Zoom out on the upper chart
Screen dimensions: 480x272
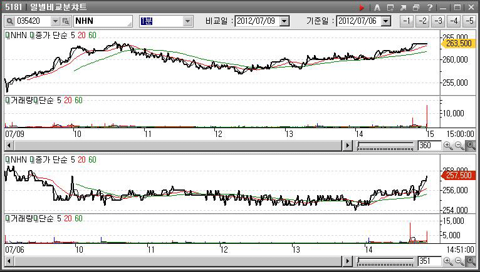459,145
